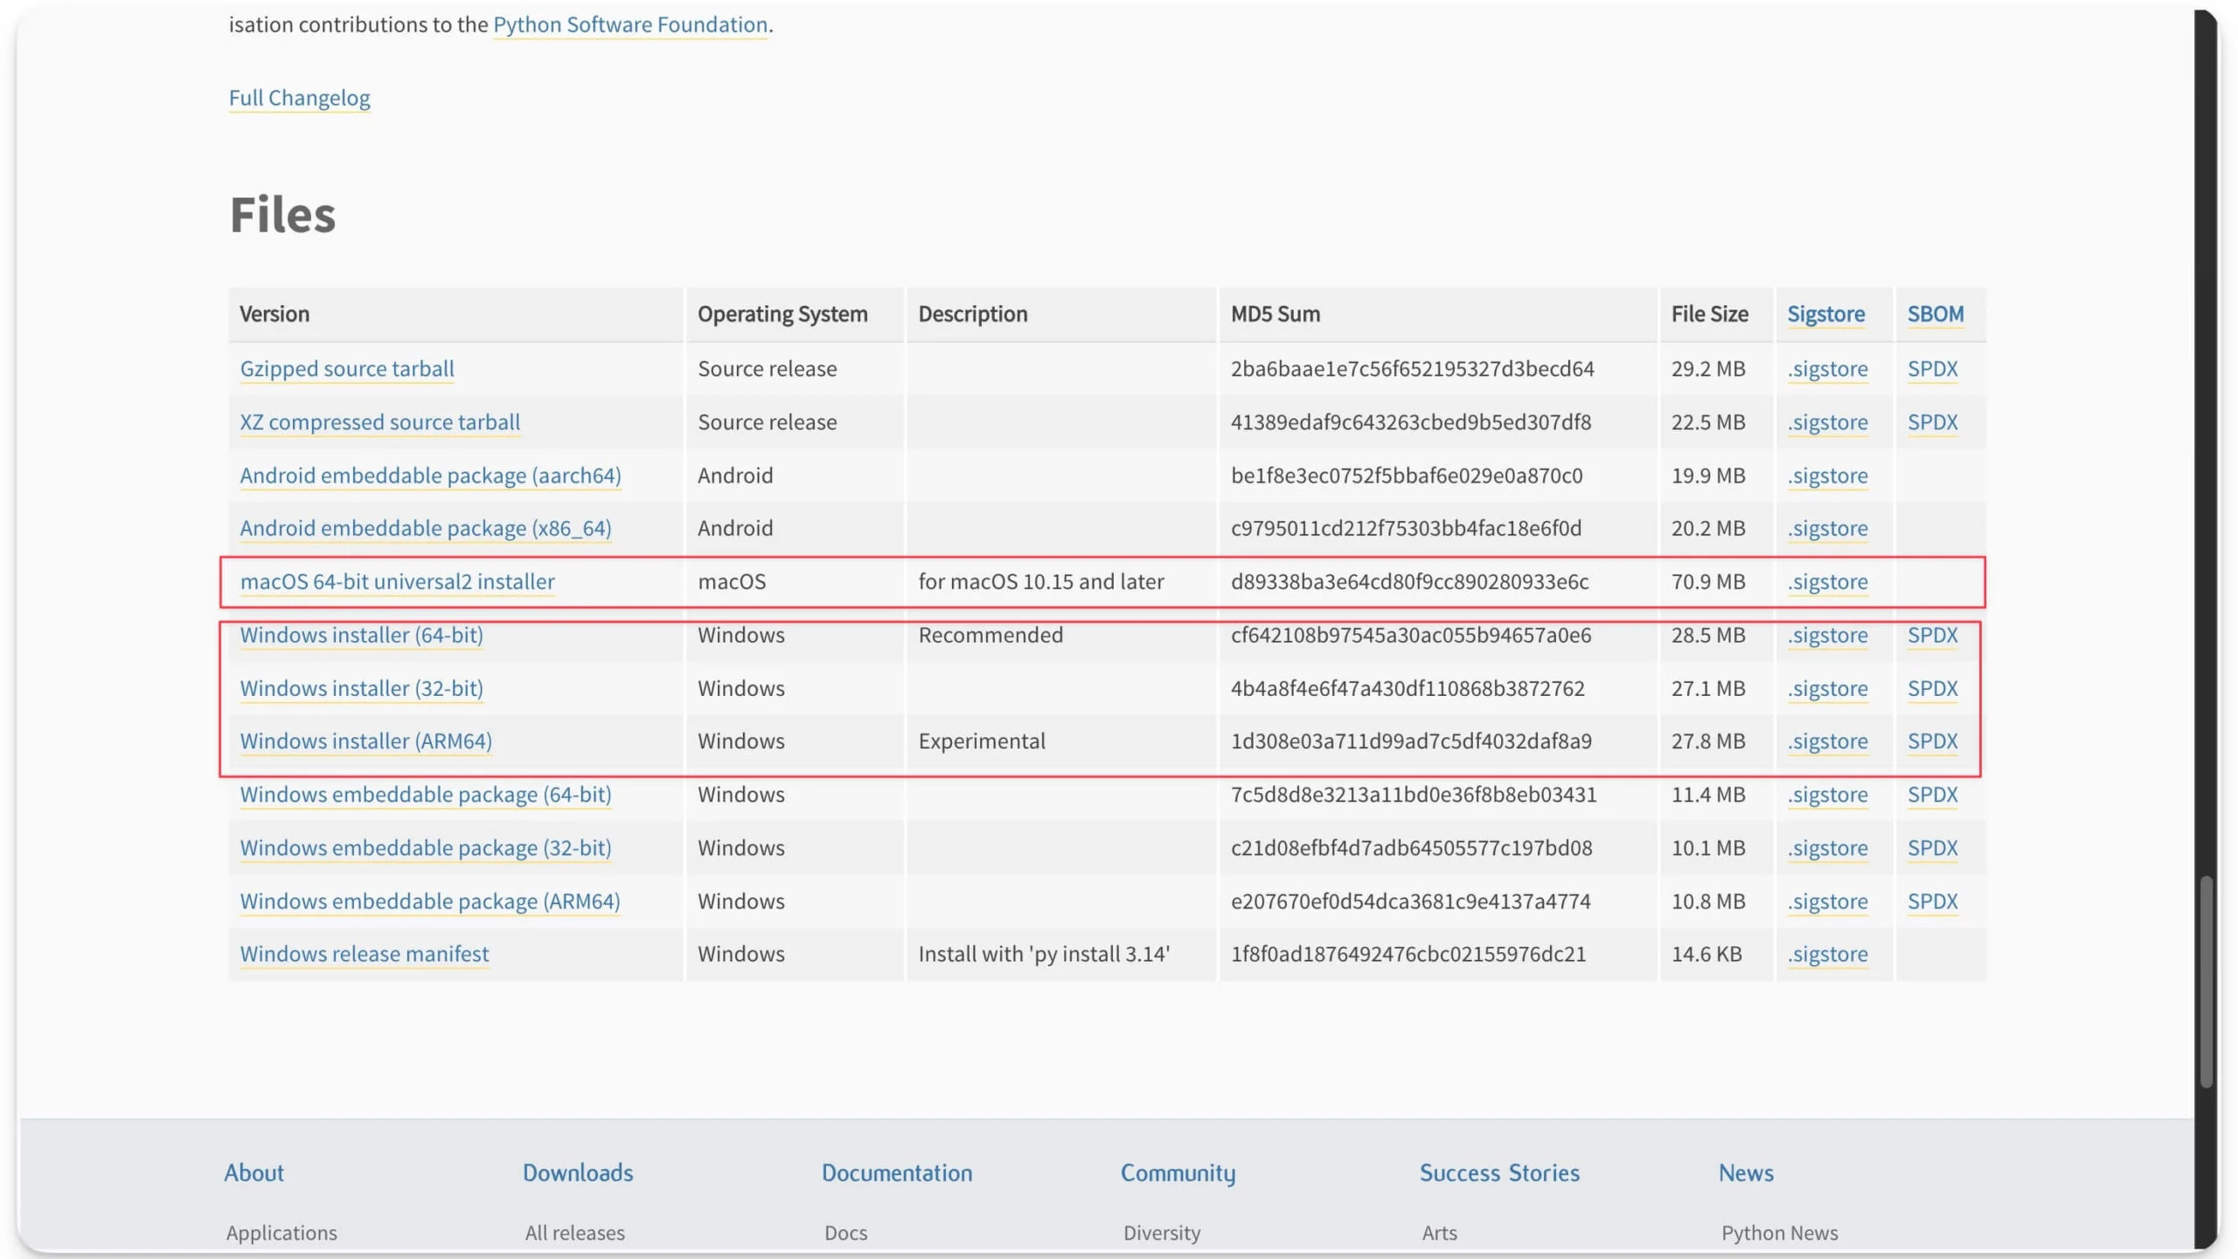Download XZ compressed source tarball

click(379, 422)
